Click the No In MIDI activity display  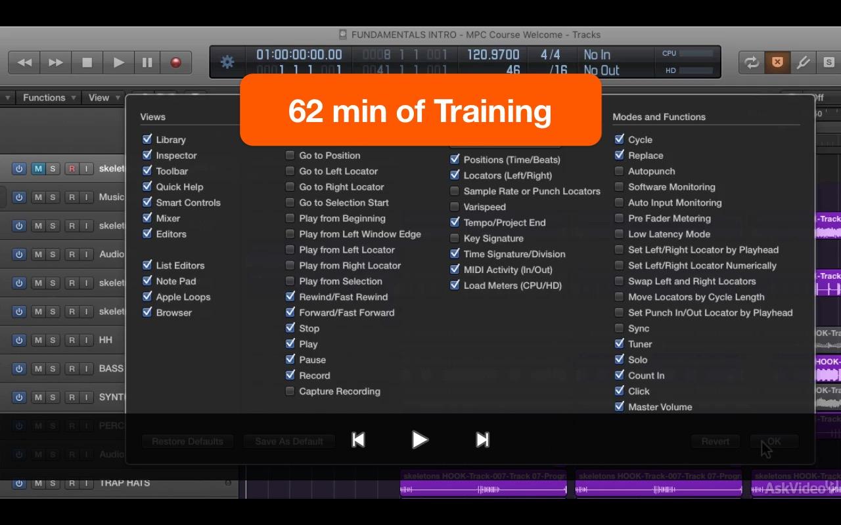point(597,54)
